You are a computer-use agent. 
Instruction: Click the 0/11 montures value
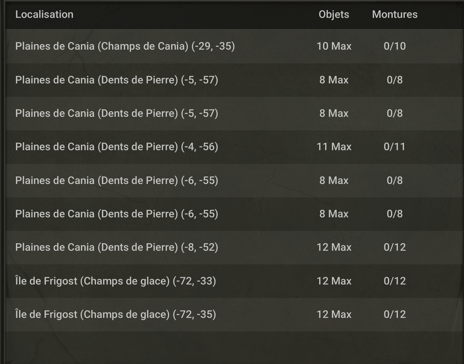(394, 147)
